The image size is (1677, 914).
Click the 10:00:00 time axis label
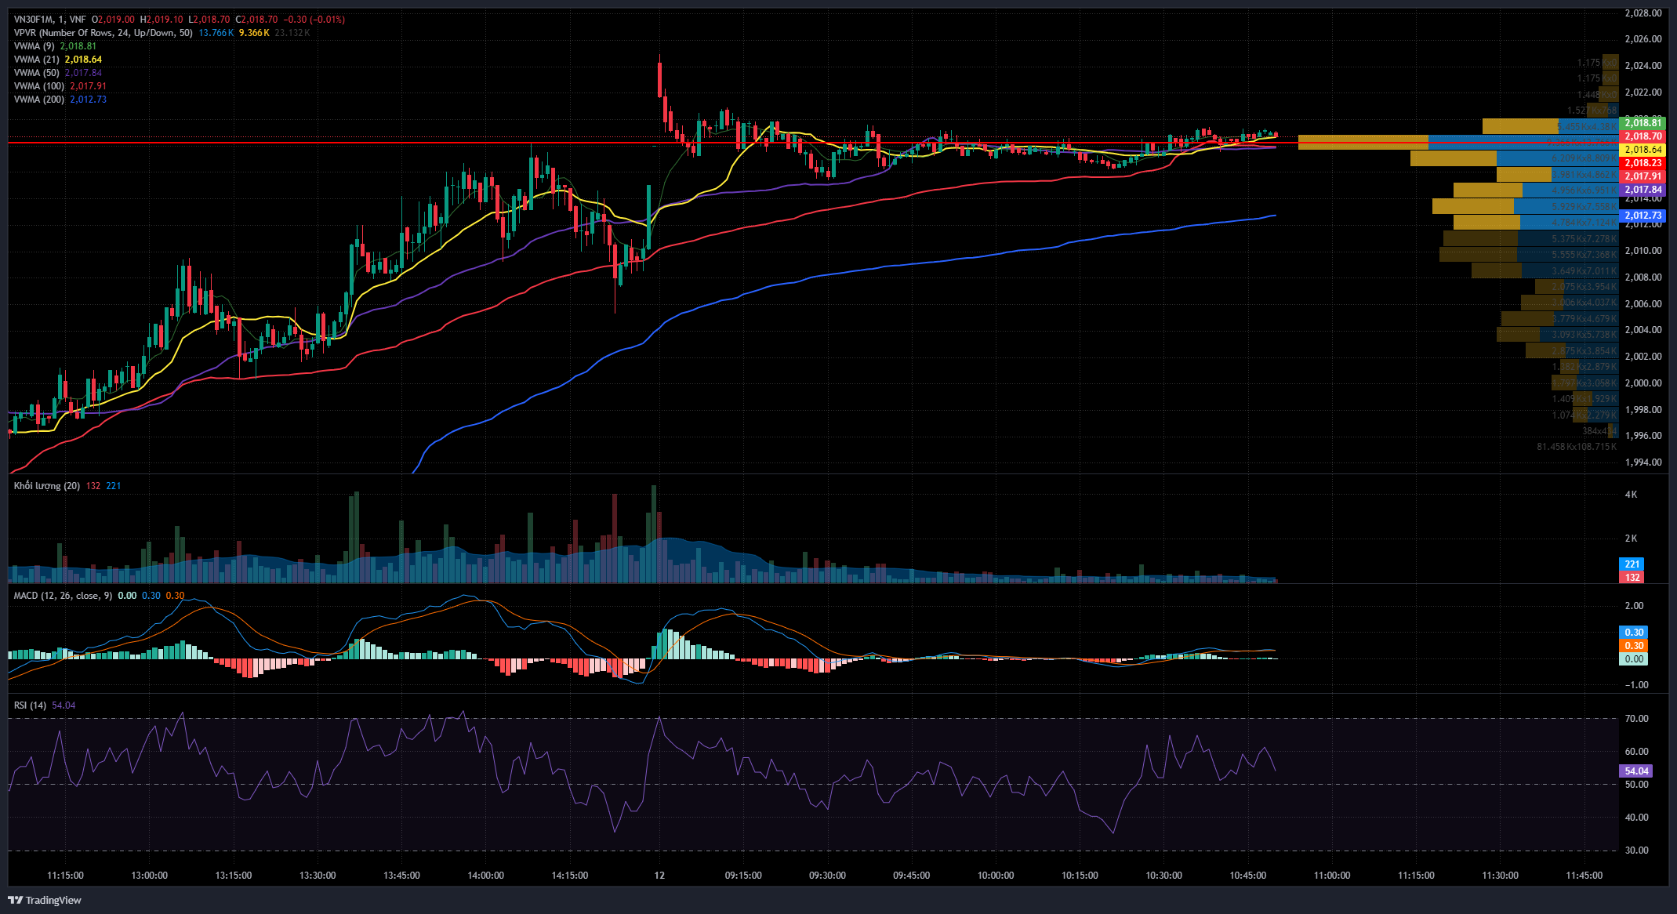pos(995,876)
